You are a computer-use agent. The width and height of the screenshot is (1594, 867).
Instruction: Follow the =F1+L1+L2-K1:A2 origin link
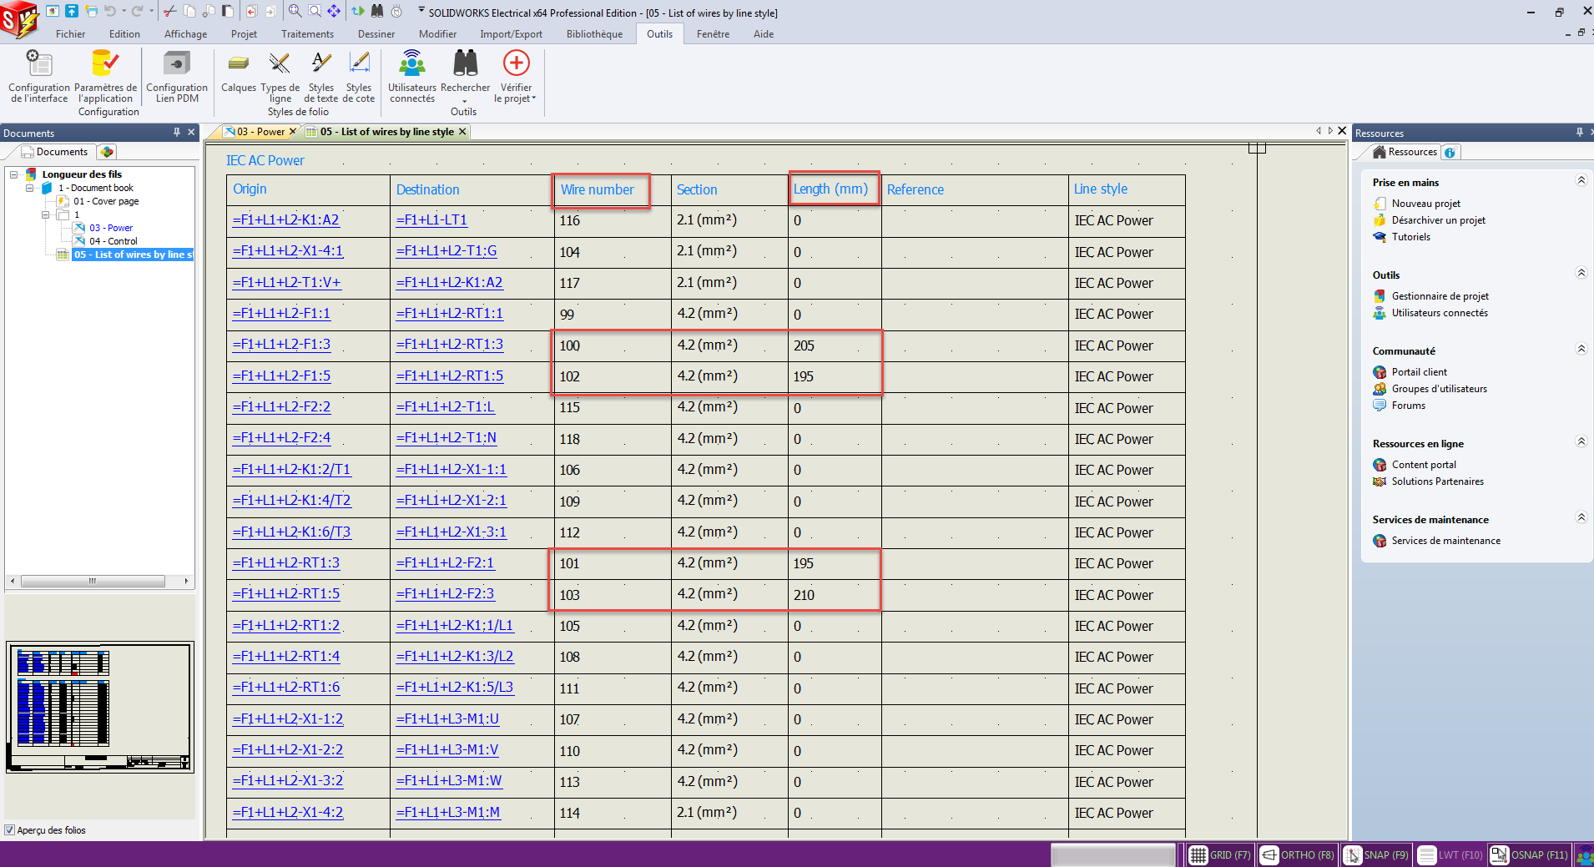285,220
